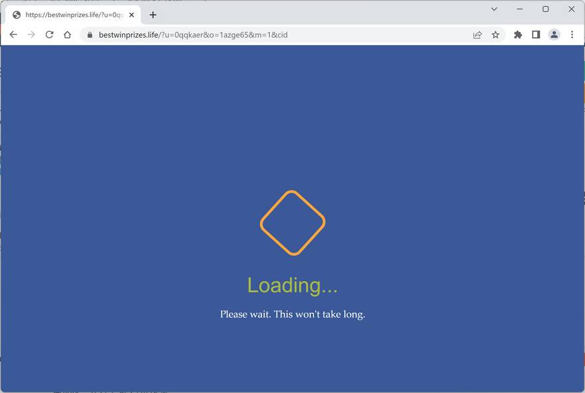
Task: Click the orange diamond loading spinner
Action: pyautogui.click(x=293, y=223)
